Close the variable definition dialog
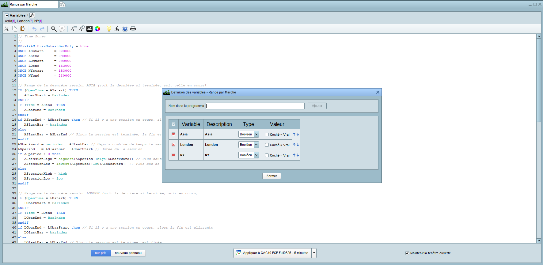 (378, 92)
